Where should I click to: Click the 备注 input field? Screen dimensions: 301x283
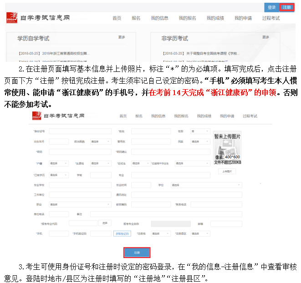166,214
